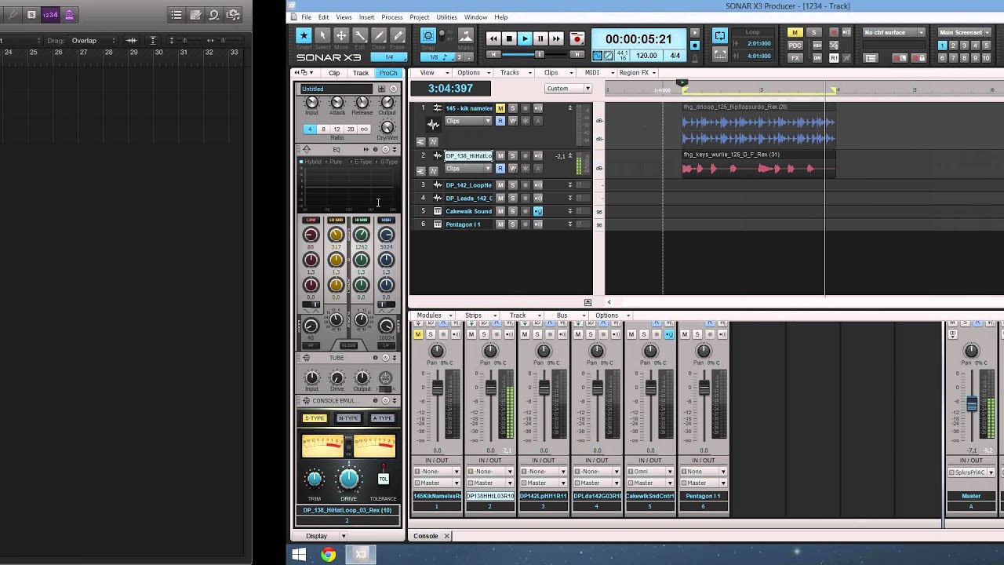Viewport: 1004px width, 565px height.
Task: Toggle the Tube module power button
Action: click(385, 358)
